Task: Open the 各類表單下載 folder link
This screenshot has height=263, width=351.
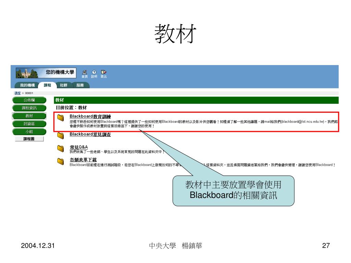Action: tap(83, 160)
